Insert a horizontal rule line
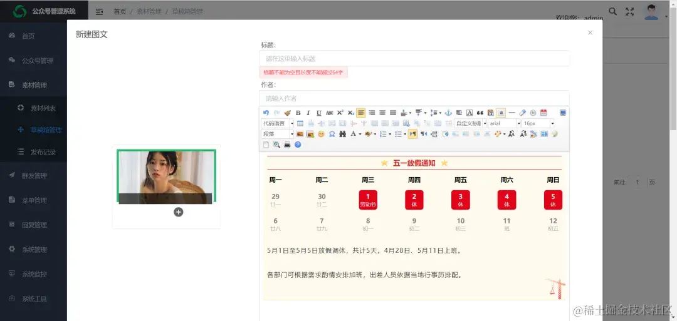 512,113
